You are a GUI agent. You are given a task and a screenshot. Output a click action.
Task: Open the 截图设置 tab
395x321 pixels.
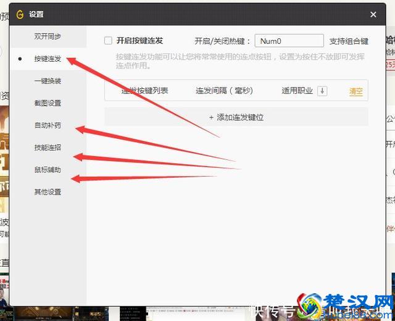coord(48,103)
